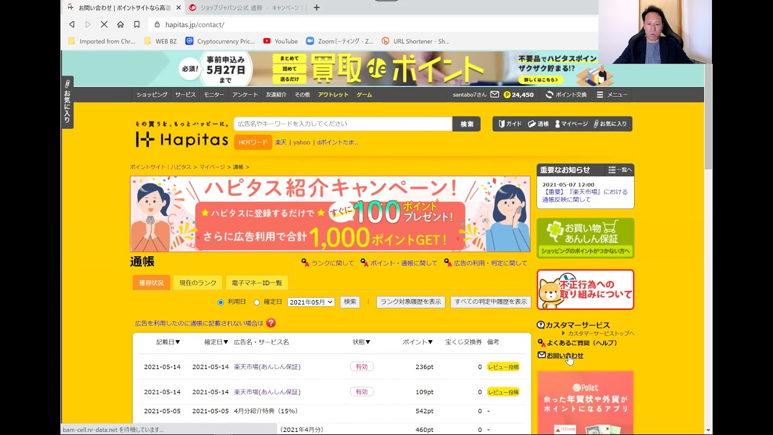
Task: Click レビュー投稿 for 109pt row
Action: (x=503, y=392)
